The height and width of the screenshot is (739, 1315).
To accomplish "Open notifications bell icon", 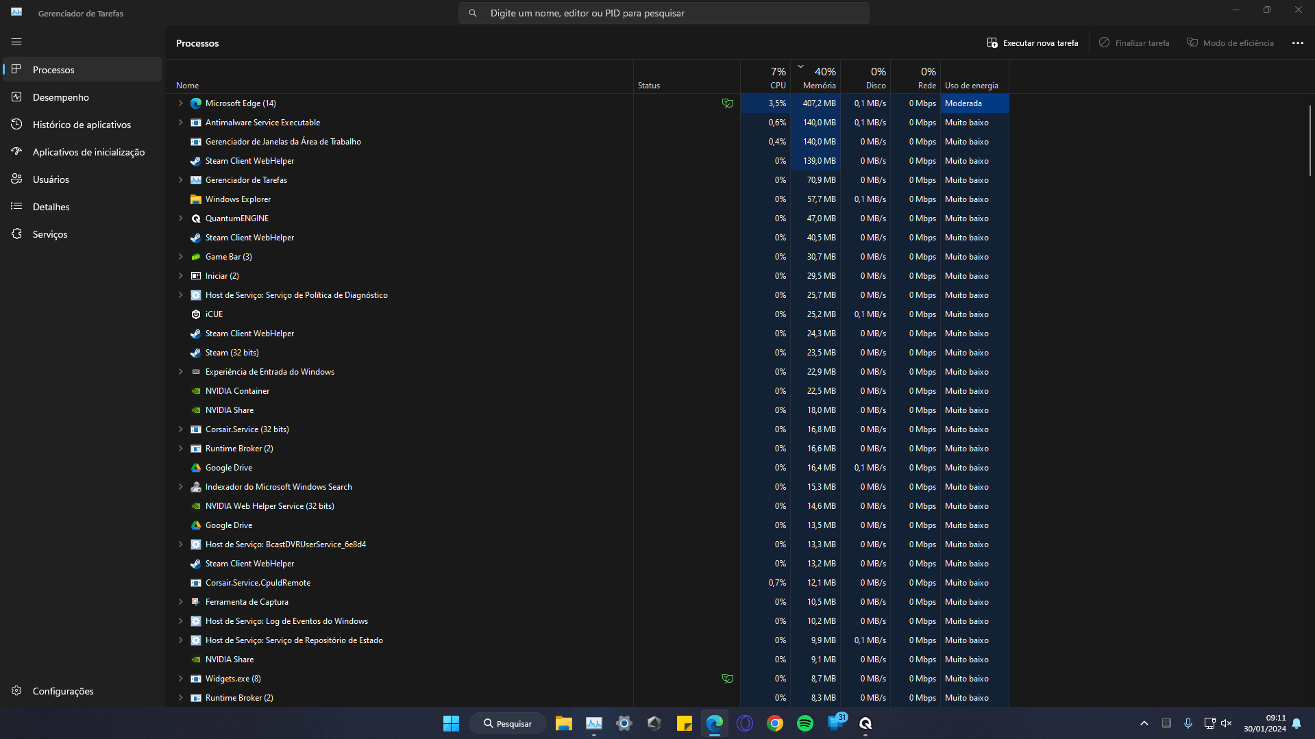I will click(1296, 723).
